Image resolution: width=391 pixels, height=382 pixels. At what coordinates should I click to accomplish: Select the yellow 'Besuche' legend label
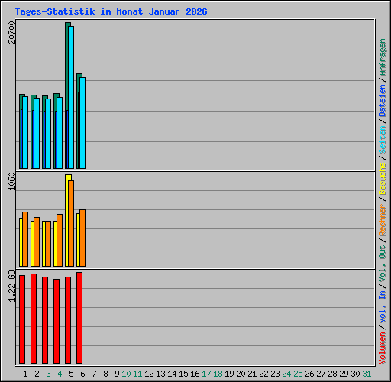tap(383, 179)
